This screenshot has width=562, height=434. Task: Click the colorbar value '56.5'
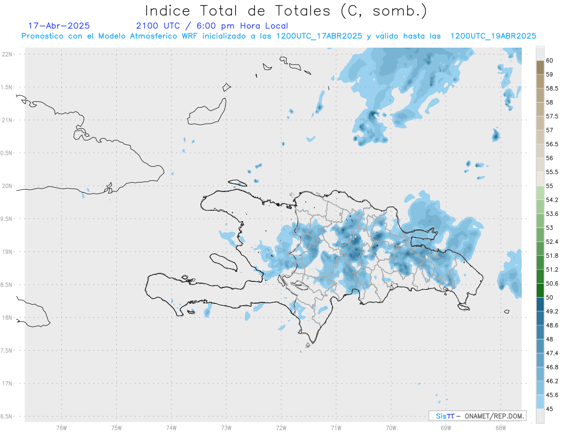click(552, 144)
